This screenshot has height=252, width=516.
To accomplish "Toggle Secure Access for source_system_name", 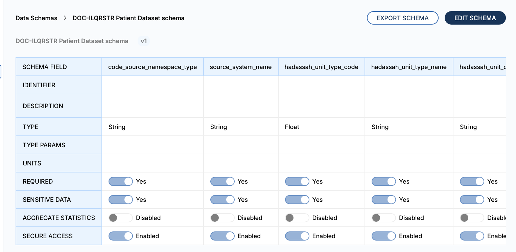I will coord(222,236).
